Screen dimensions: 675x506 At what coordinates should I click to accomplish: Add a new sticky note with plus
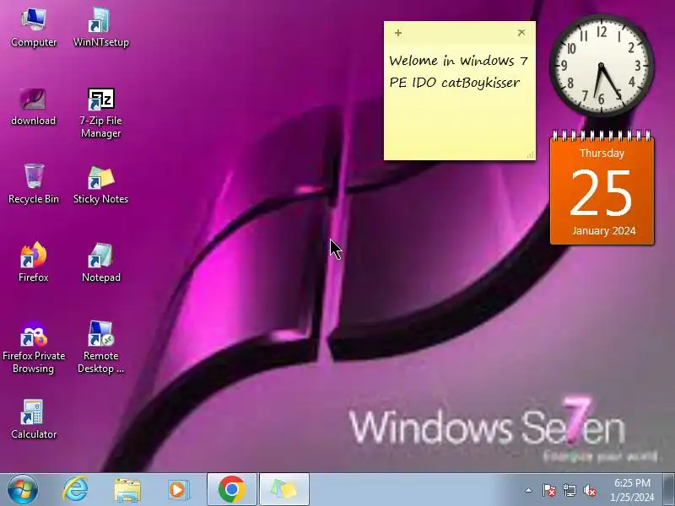point(398,33)
